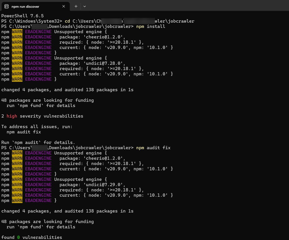Open the new tab profile dropdown chevron
This screenshot has width=289, height=240.
coord(85,7)
